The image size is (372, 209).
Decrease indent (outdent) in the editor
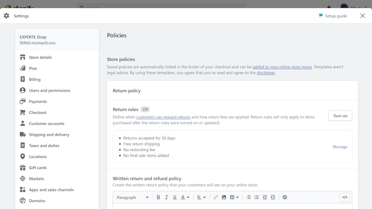click(265, 197)
